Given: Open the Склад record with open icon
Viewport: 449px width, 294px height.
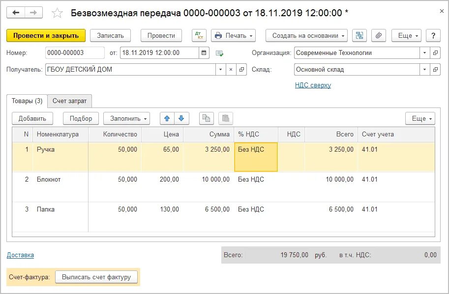Looking at the screenshot, I should (435, 69).
